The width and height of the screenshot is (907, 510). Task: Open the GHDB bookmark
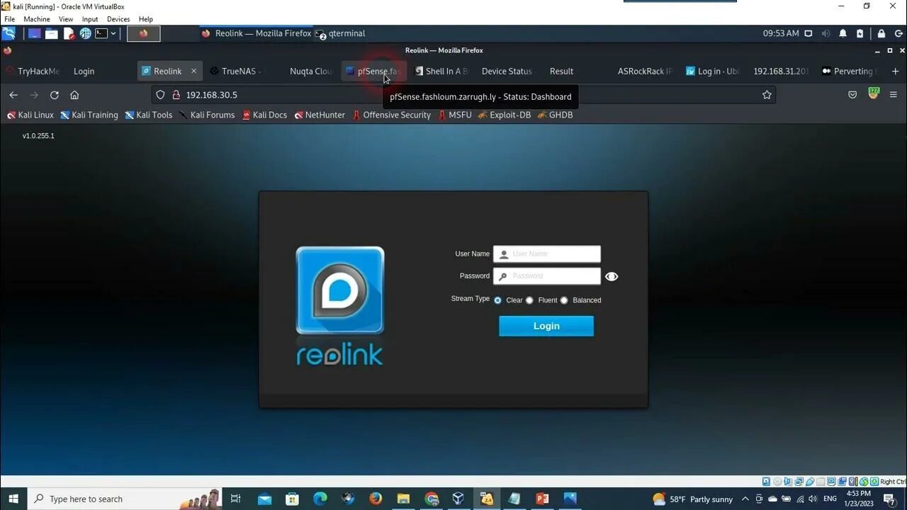[555, 115]
